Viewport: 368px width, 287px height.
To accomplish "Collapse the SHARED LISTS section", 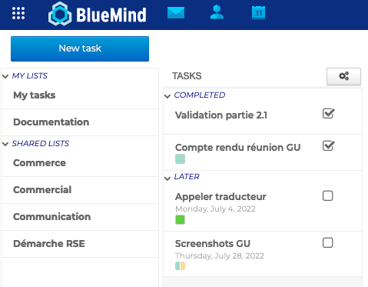I will tap(5, 144).
